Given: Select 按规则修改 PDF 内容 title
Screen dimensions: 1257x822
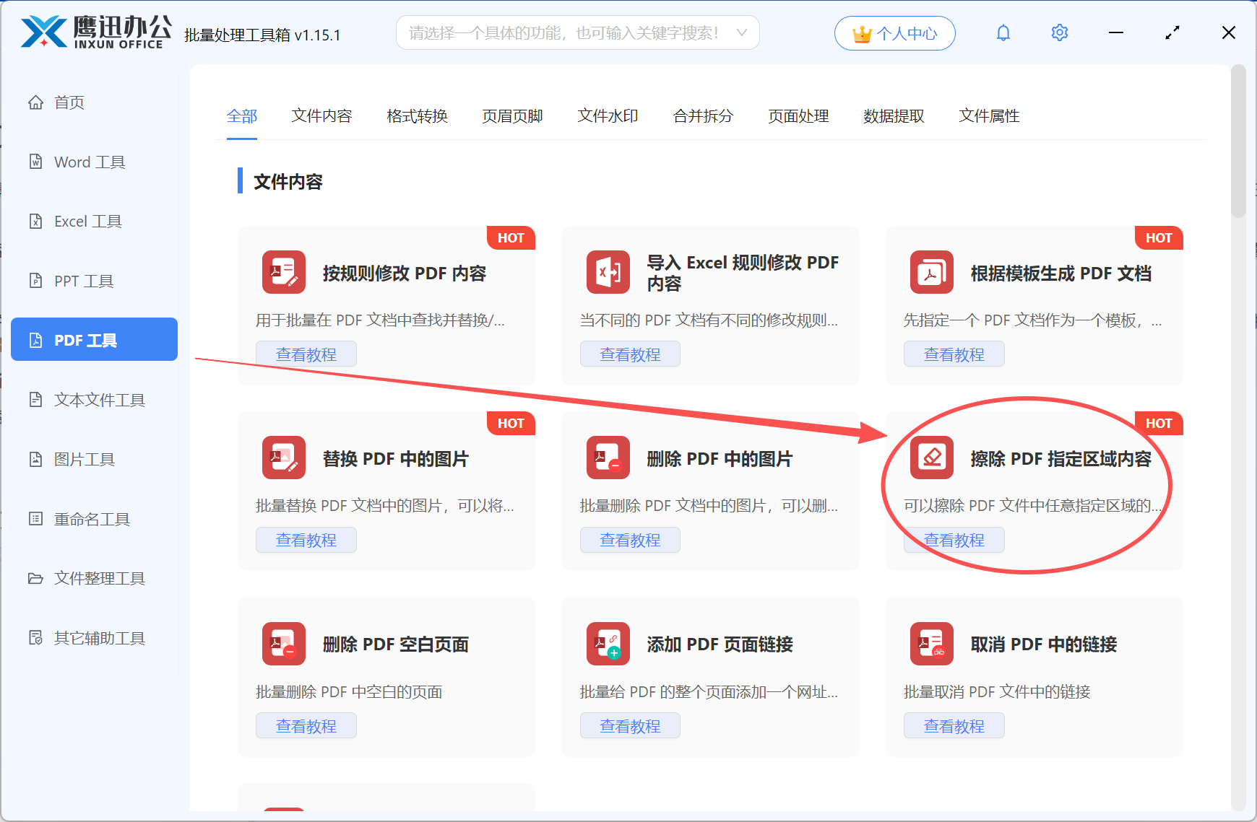Looking at the screenshot, I should 405,274.
